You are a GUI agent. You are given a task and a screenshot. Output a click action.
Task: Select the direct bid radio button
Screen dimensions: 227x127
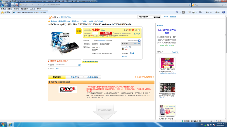coord(113,34)
